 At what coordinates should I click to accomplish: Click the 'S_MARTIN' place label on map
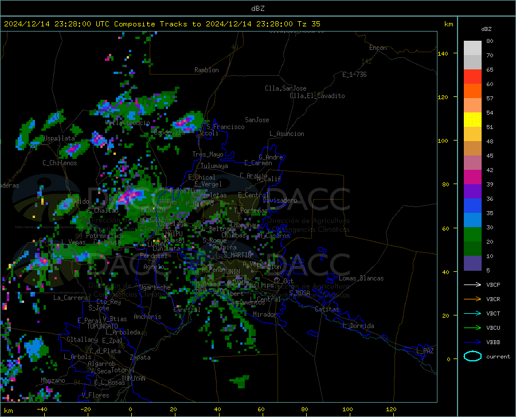237,255
